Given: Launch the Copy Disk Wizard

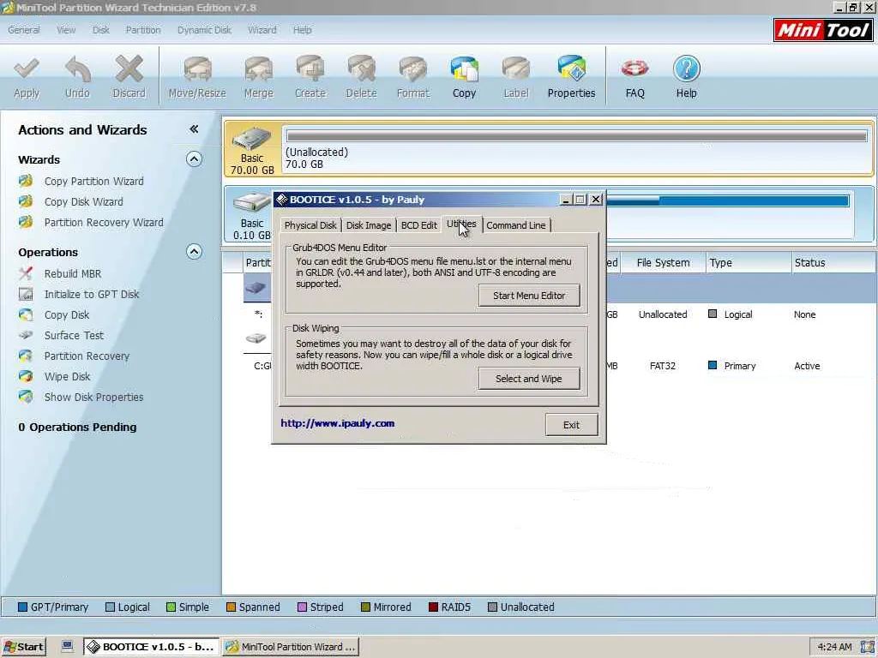Looking at the screenshot, I should pyautogui.click(x=83, y=202).
